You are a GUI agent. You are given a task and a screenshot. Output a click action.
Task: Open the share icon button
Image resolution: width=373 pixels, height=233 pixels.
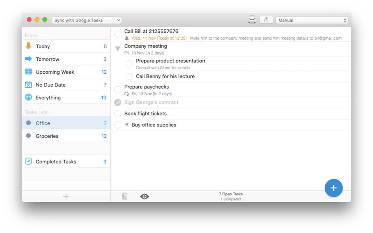pyautogui.click(x=266, y=20)
